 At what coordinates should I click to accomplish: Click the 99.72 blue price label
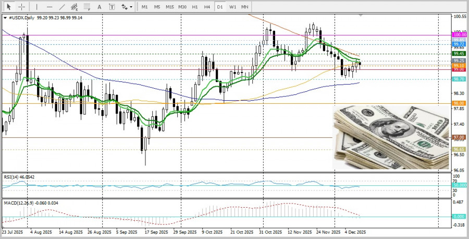tap(459, 44)
